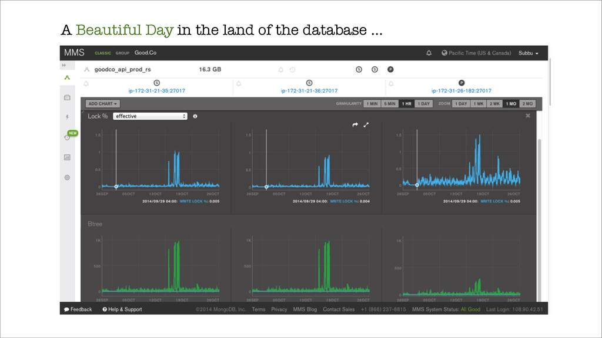Click secondary badge above ip-172-31-21-35
Image resolution: width=602 pixels, height=338 pixels.
click(x=156, y=83)
